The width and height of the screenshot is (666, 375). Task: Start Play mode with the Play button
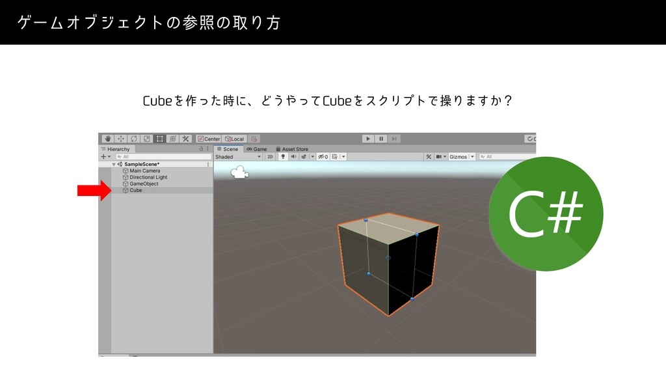pos(368,139)
